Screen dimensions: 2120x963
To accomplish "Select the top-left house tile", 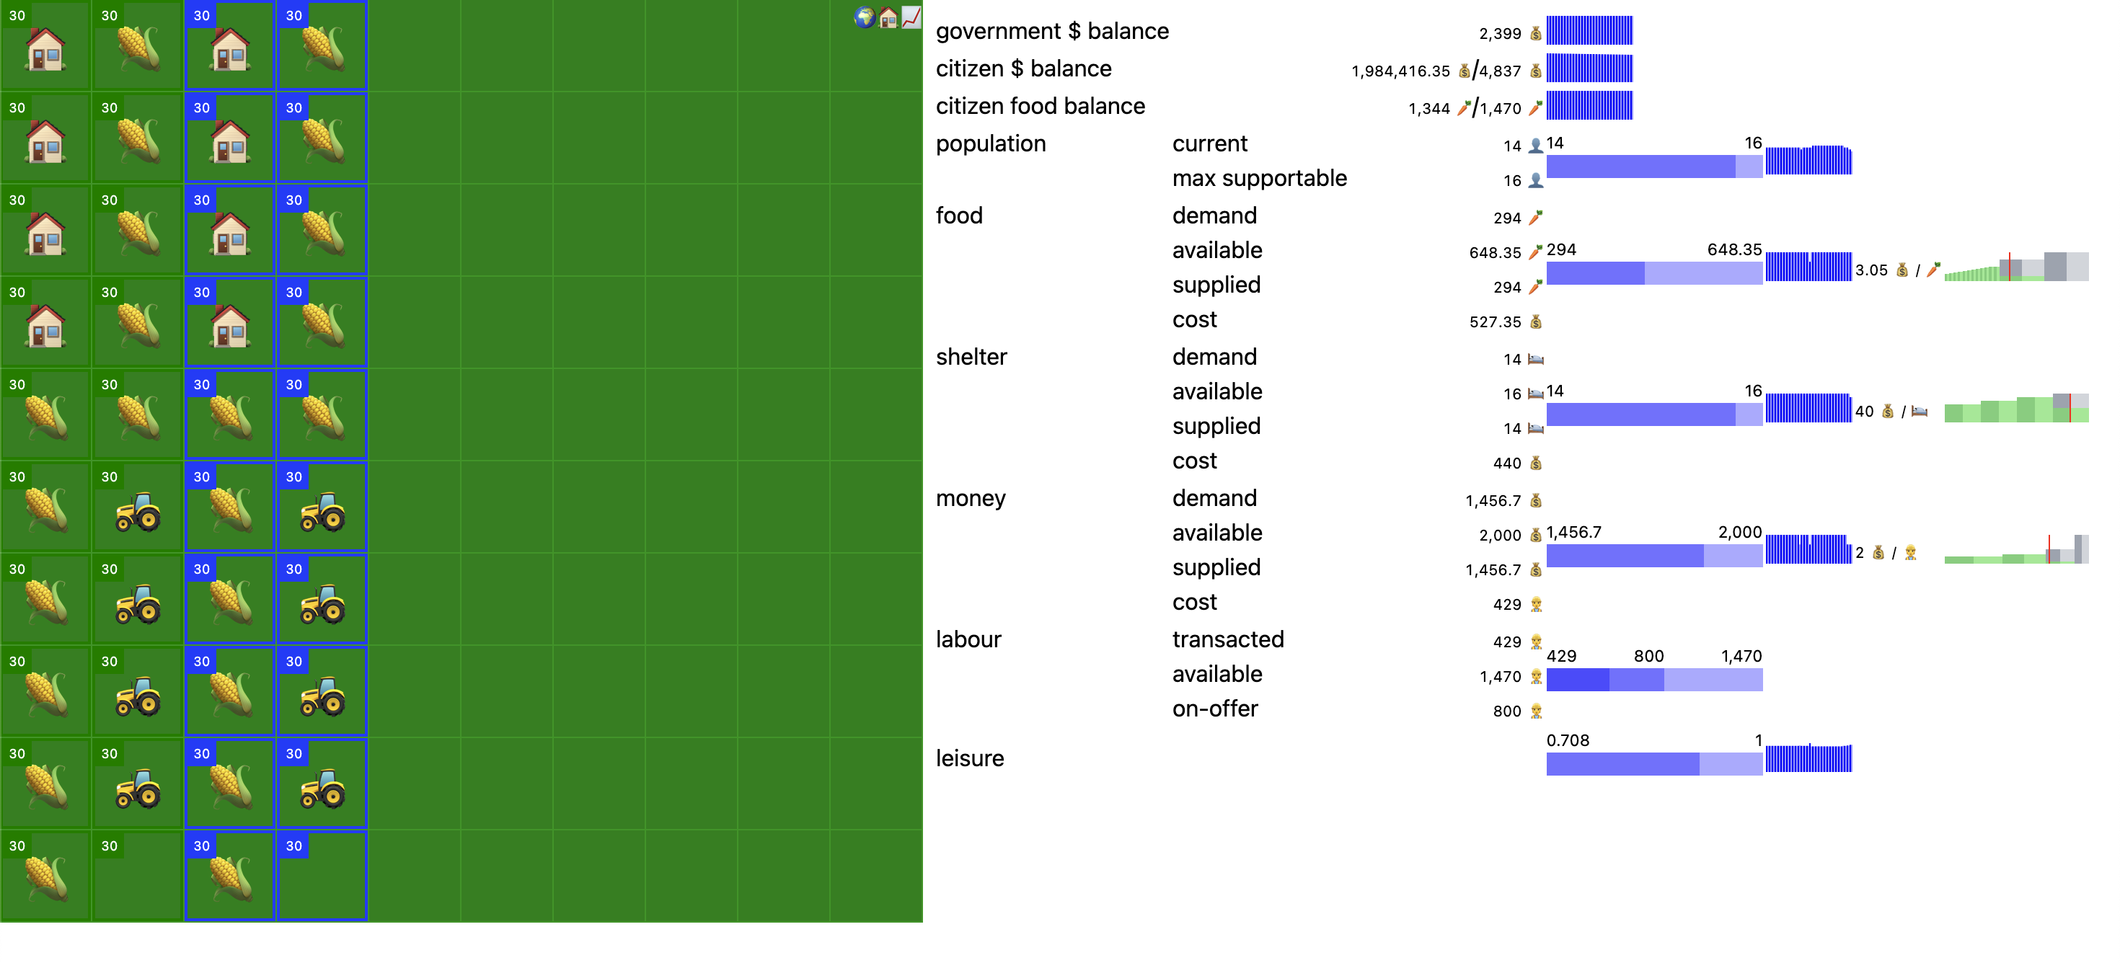I will [x=46, y=46].
